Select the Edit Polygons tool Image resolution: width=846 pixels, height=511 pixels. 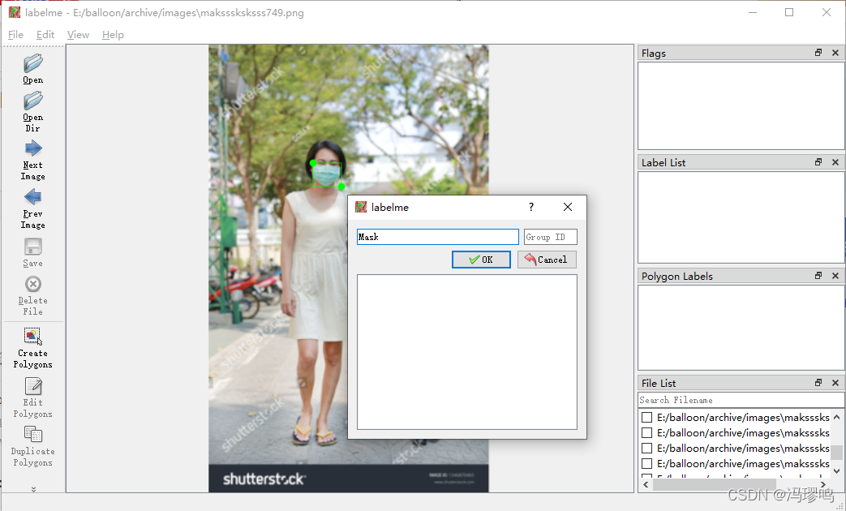tap(33, 397)
